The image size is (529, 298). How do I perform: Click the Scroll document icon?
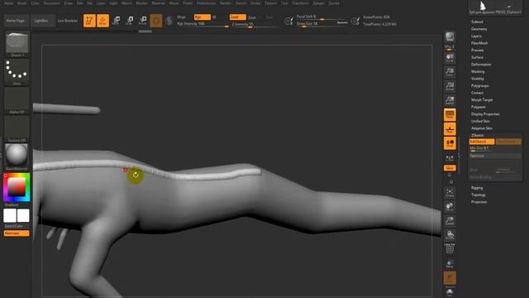point(450,57)
